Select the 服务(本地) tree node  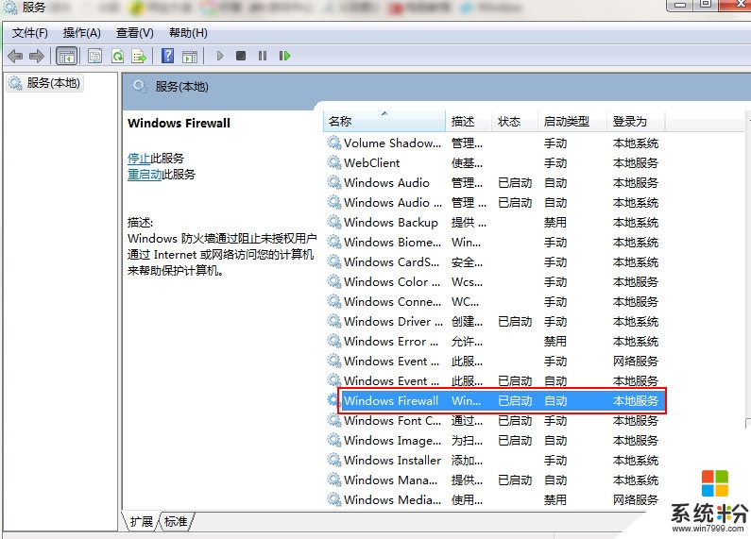point(44,83)
